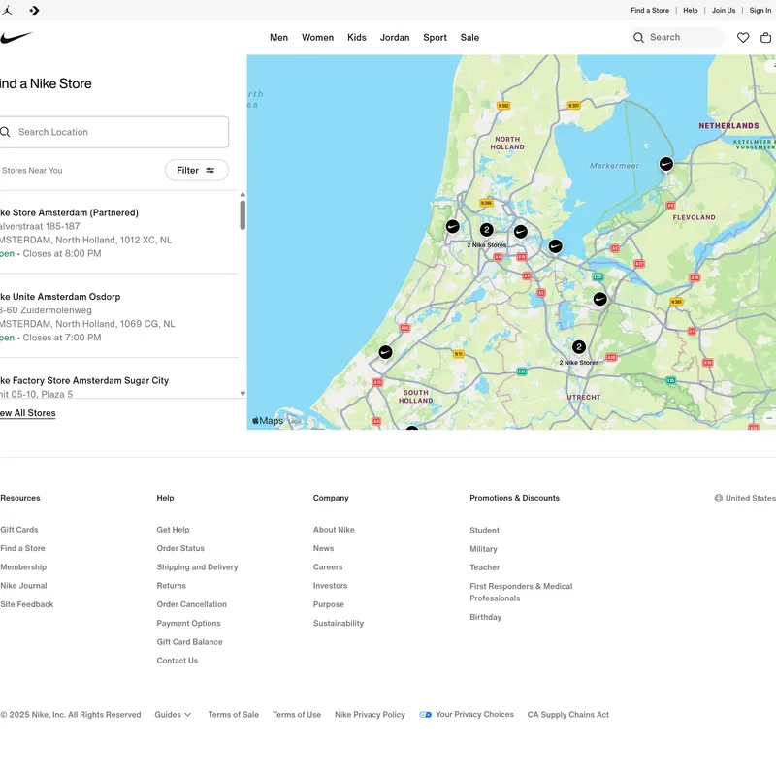Viewport: 776px width, 776px height.
Task: Click the Search Location input field
Action: pos(121,132)
